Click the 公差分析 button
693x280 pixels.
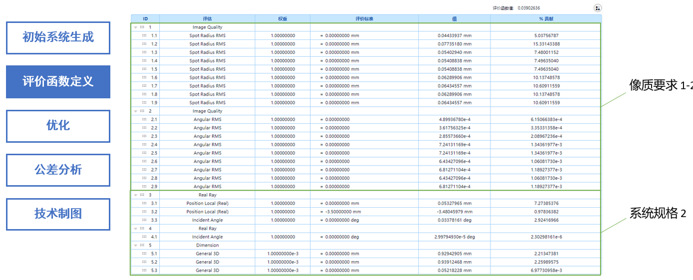point(58,170)
